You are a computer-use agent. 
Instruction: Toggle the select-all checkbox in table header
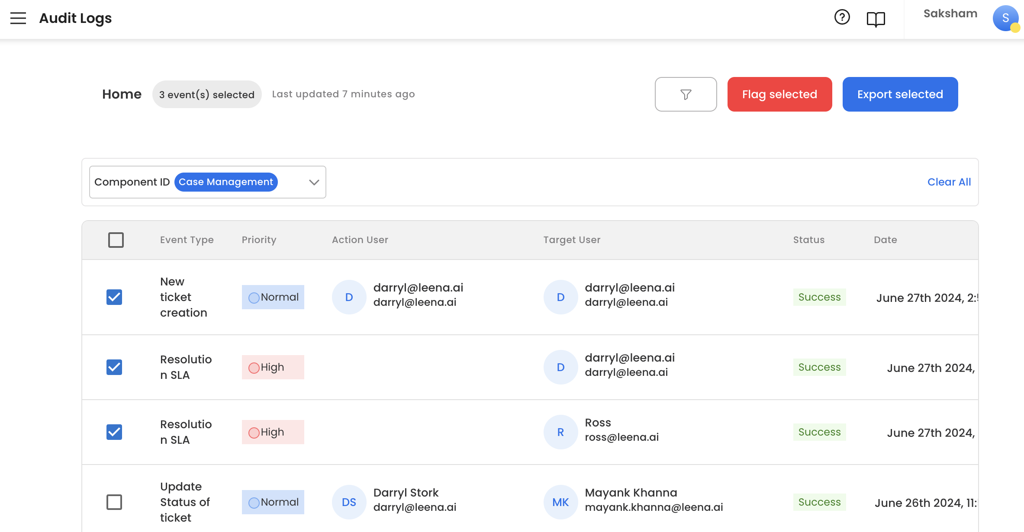click(x=116, y=240)
